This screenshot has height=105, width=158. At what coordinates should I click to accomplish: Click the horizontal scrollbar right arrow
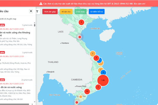tap(32, 104)
